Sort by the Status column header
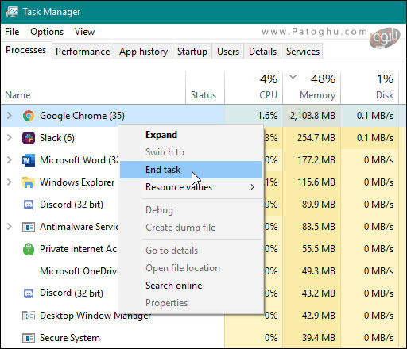Screen dimensions: 407x349 click(205, 87)
